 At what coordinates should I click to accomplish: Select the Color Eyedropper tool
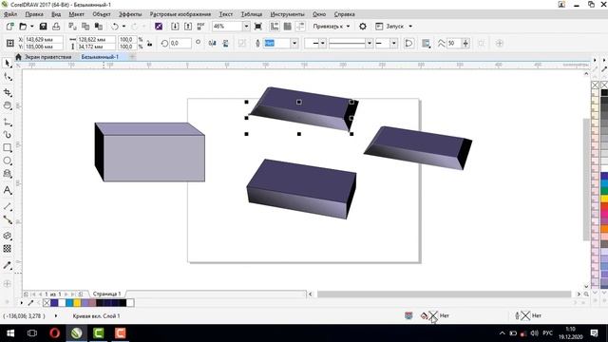tap(8, 266)
